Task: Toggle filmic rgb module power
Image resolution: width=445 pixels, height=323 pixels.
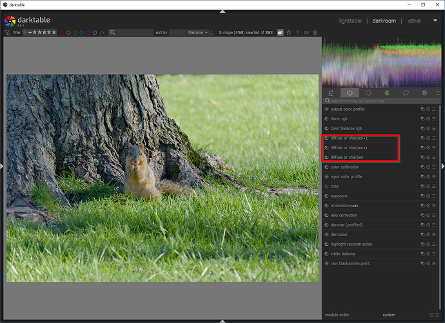Action: point(326,119)
